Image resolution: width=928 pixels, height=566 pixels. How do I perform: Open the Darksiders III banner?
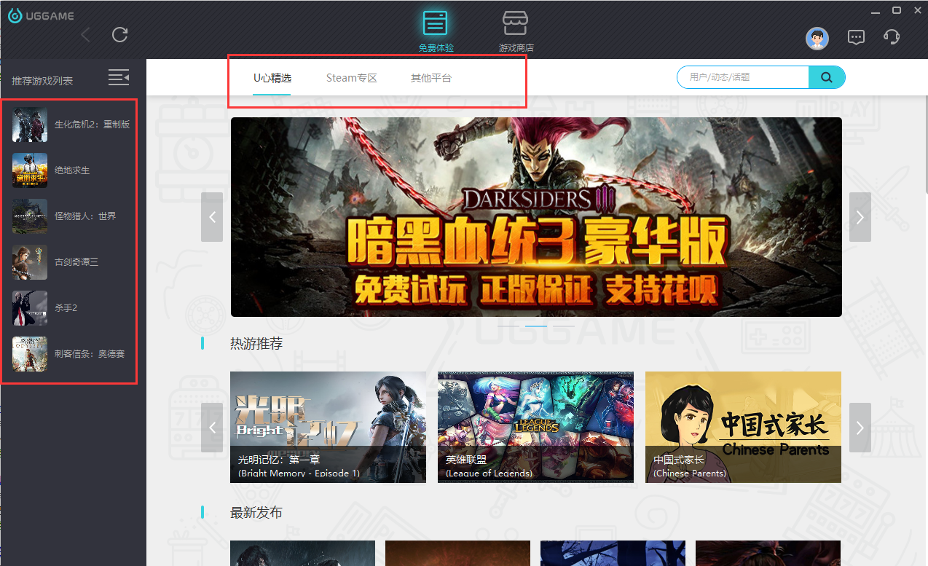(536, 217)
